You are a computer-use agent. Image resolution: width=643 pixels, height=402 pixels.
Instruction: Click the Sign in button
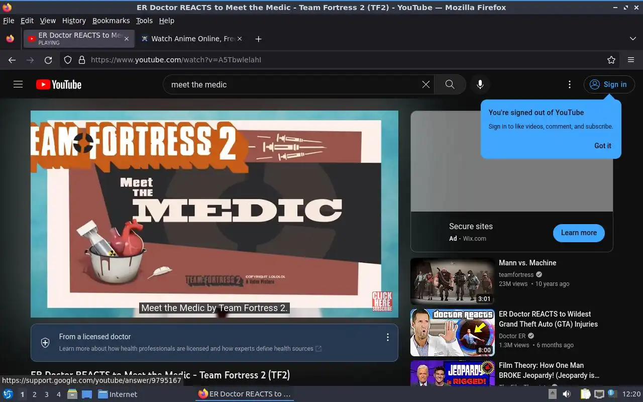[609, 84]
